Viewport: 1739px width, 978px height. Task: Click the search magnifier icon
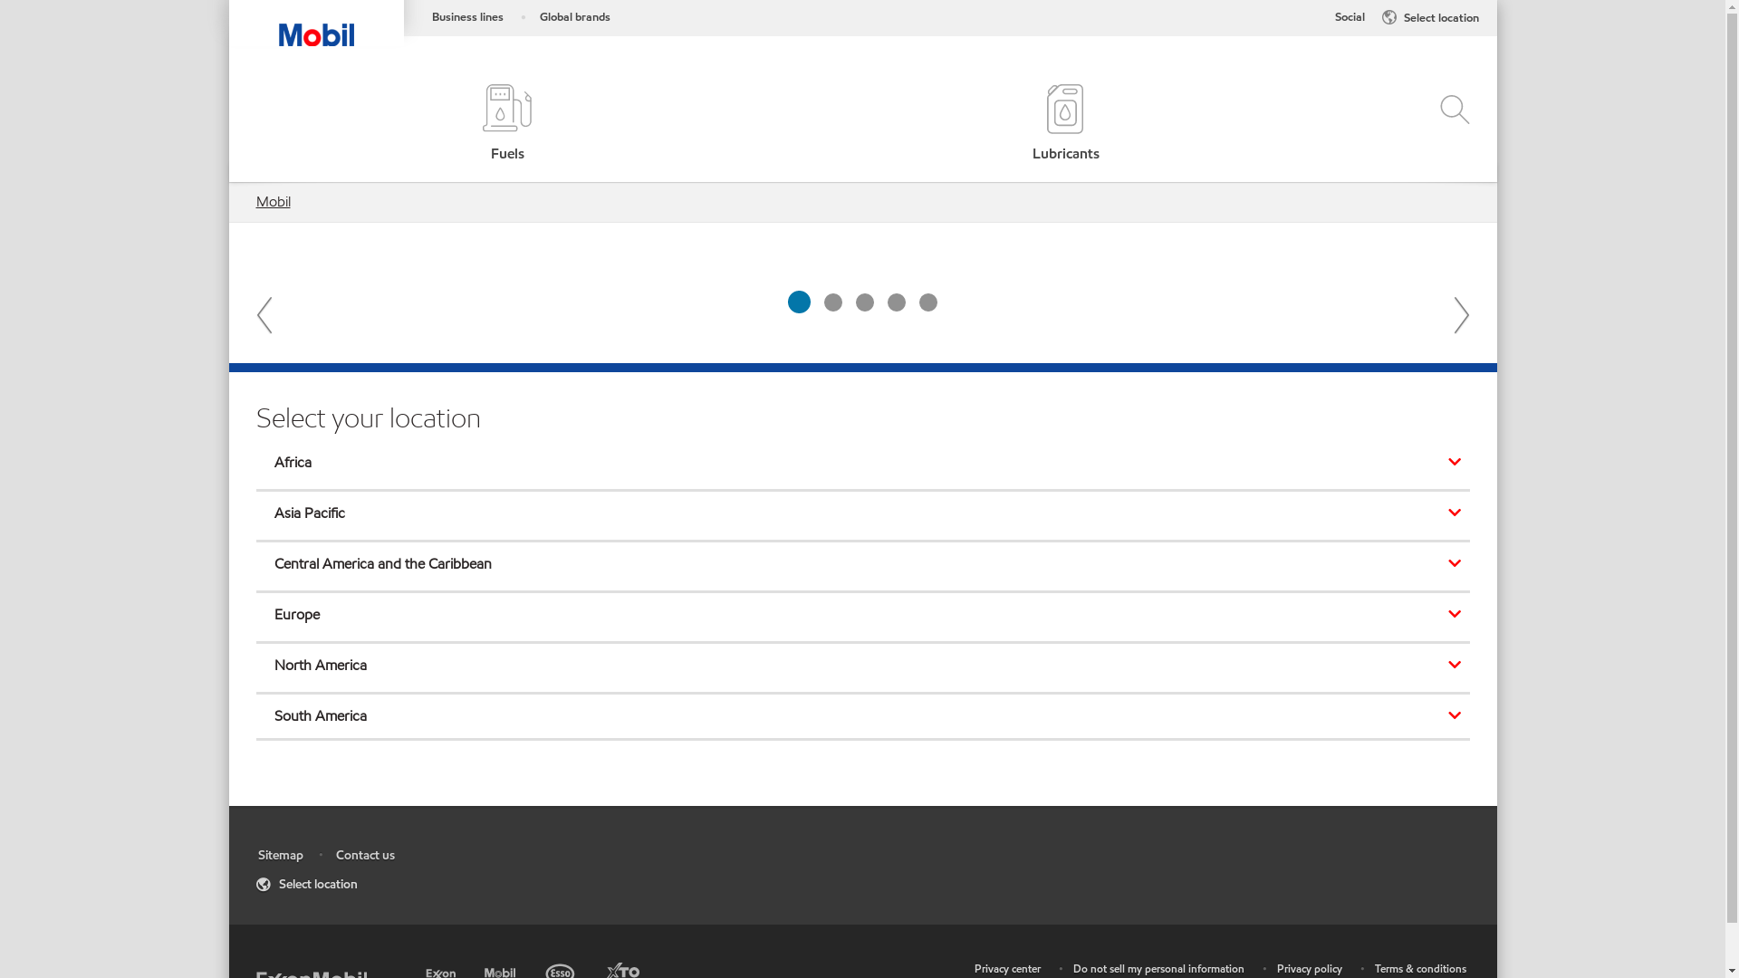[1455, 110]
